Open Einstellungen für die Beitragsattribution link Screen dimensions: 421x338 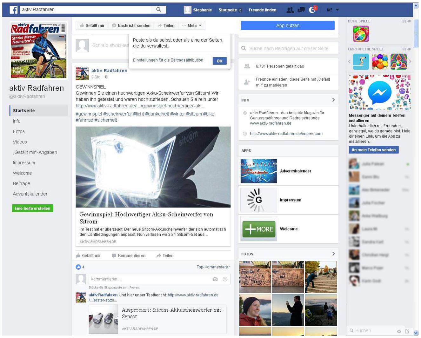pos(168,60)
